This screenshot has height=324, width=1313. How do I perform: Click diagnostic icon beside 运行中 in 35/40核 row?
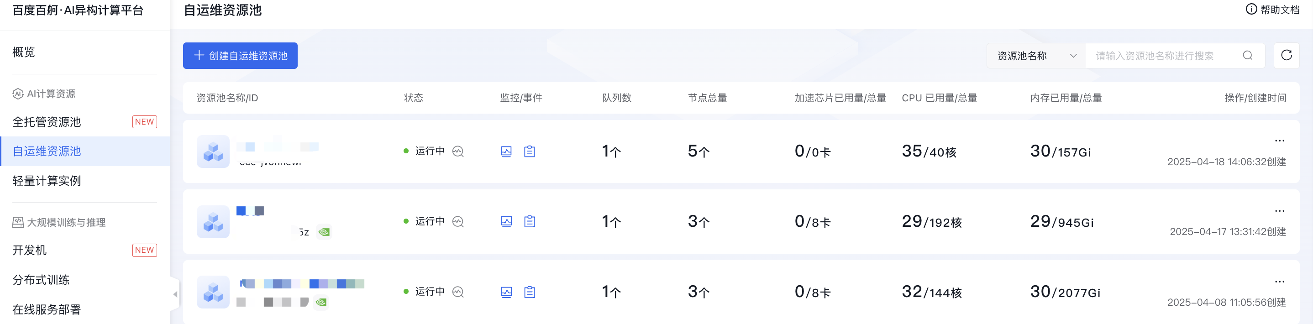click(x=458, y=152)
